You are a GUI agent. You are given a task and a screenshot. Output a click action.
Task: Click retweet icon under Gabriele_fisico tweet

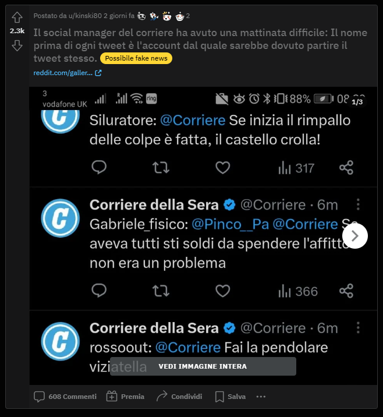[x=161, y=291]
